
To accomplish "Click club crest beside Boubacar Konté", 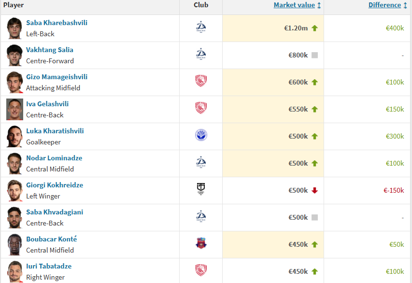I will 201,243.
